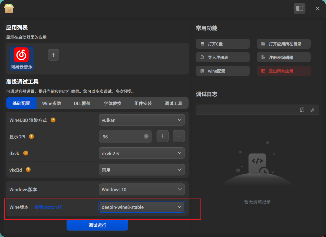
Task: Click the 打开C盘 button
Action: (223, 44)
